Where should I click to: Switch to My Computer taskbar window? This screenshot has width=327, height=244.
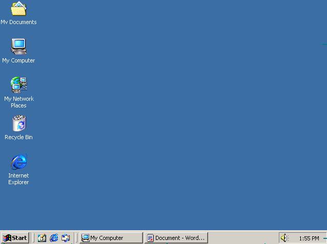click(x=111, y=238)
